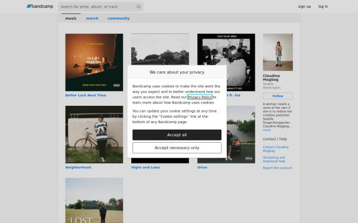Switch to the music tab
This screenshot has height=223, width=358.
[x=71, y=18]
